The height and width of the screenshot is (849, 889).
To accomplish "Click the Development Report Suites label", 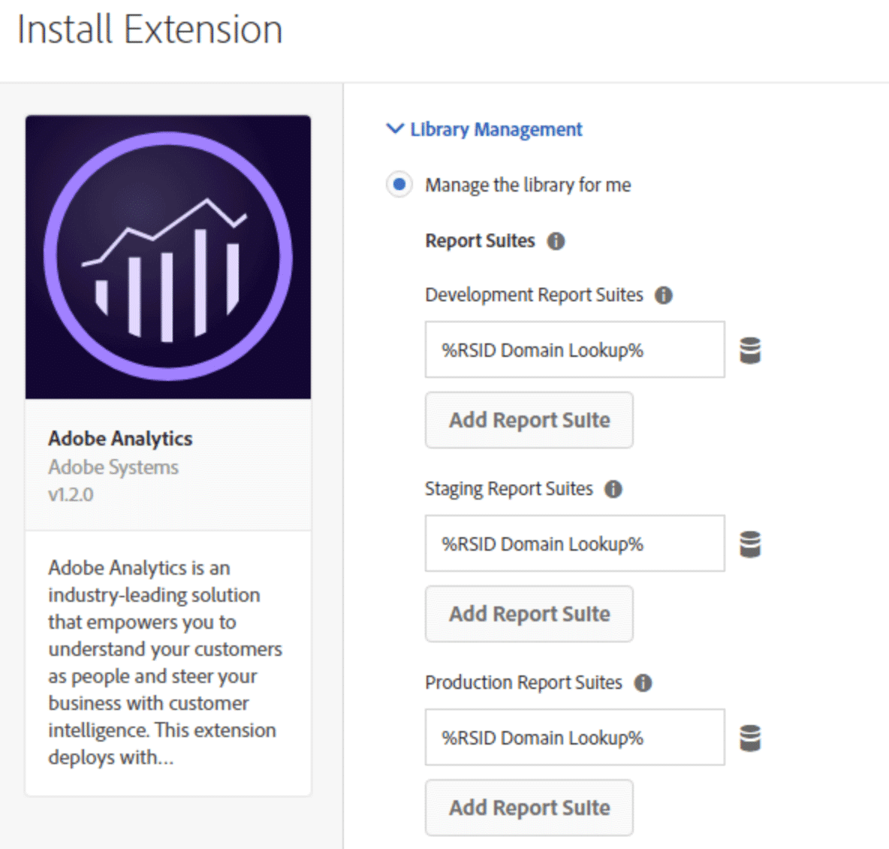I will (x=534, y=295).
